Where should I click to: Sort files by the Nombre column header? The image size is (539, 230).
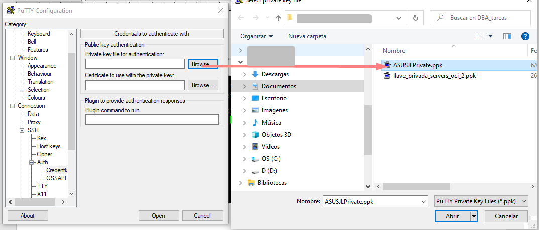click(x=394, y=51)
